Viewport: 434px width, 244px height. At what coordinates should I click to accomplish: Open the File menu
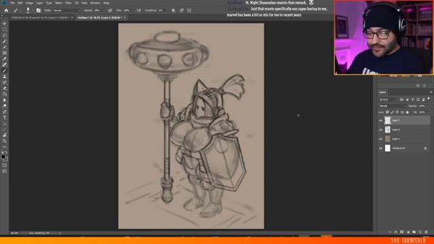(x=12, y=3)
